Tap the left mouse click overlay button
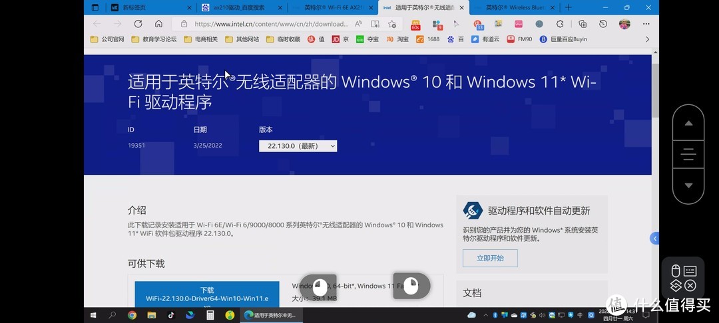The height and width of the screenshot is (323, 719). [320, 287]
